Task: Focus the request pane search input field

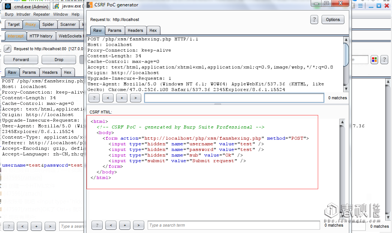Action: pyautogui.click(x=234, y=98)
